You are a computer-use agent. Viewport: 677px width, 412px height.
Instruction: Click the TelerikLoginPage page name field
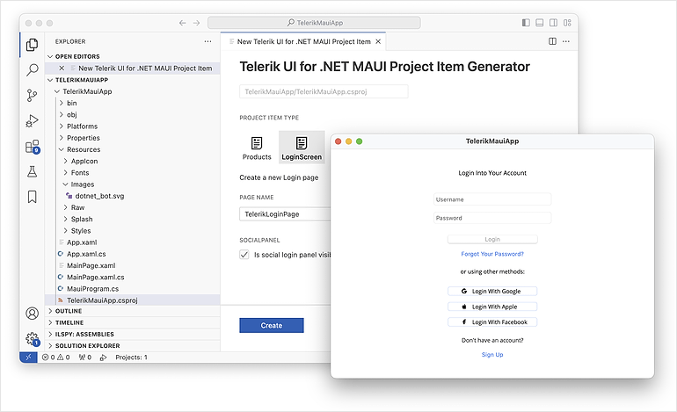[285, 214]
